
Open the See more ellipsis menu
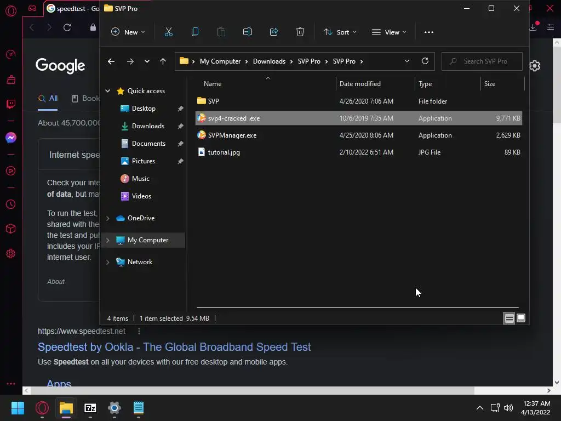point(428,32)
